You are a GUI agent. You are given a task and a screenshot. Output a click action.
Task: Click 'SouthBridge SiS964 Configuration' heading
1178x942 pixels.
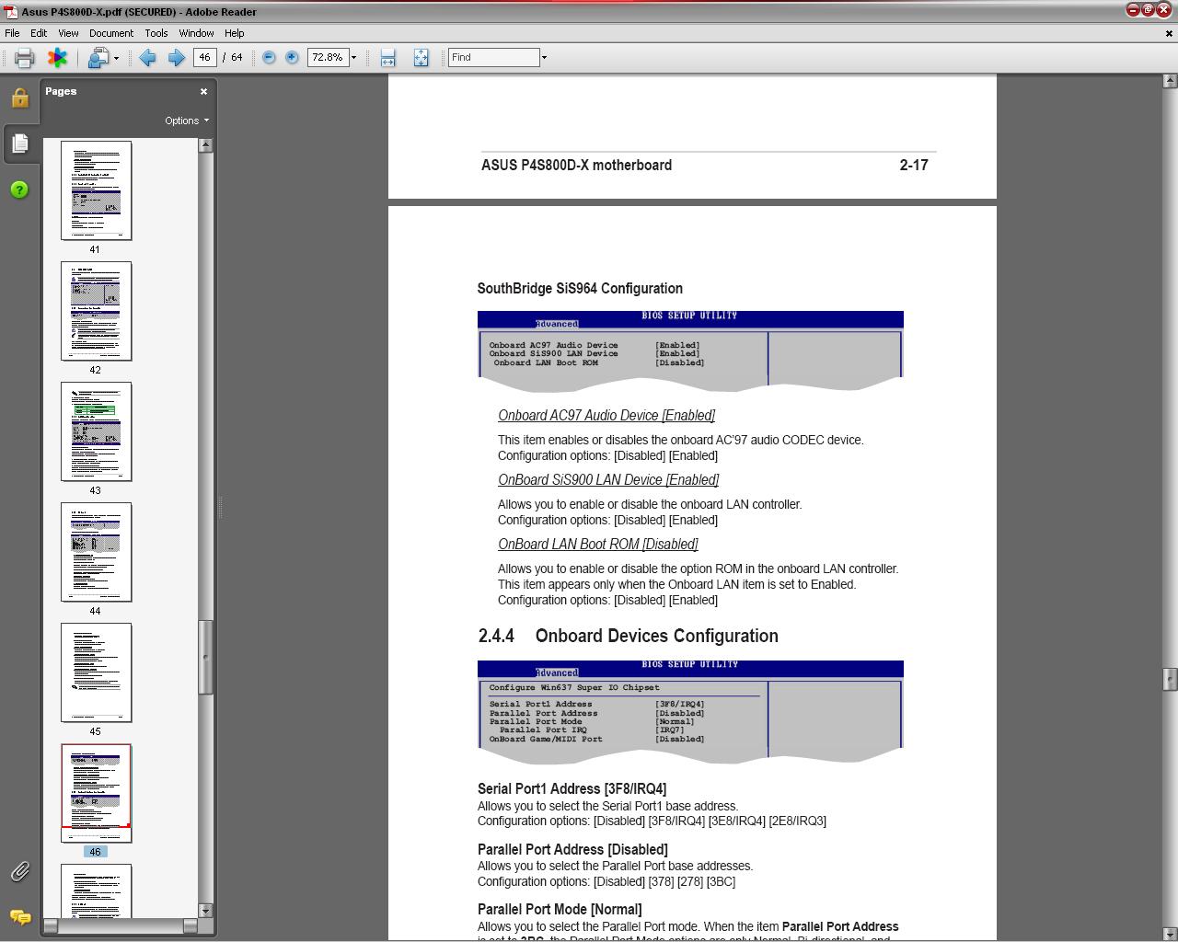(x=580, y=288)
